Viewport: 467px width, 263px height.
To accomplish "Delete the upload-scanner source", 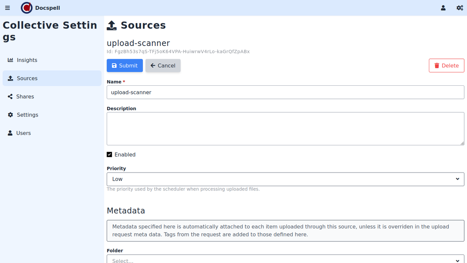I will point(446,65).
